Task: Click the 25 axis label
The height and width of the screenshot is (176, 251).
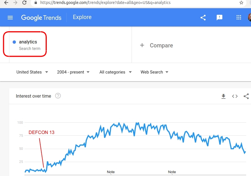Action: pos(21,162)
